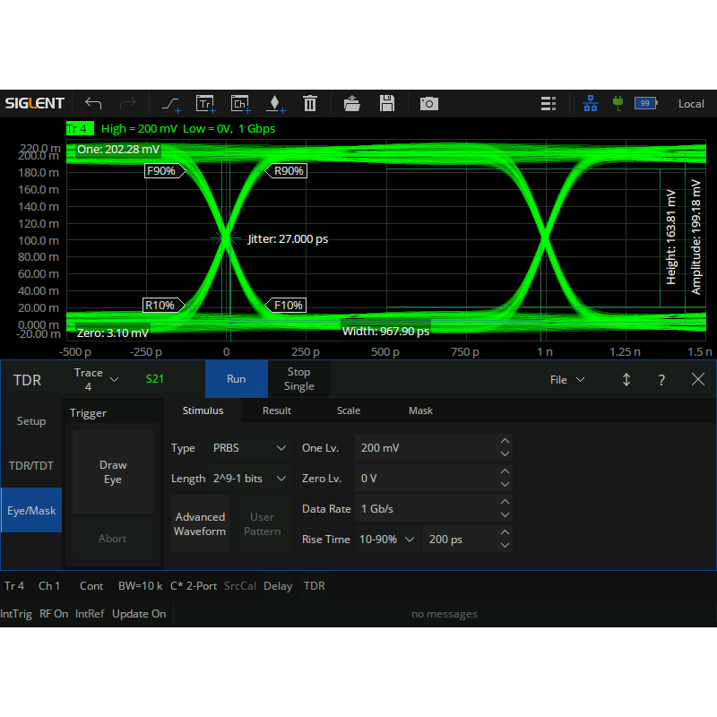The image size is (717, 717).
Task: Open the network status icon
Action: (590, 103)
